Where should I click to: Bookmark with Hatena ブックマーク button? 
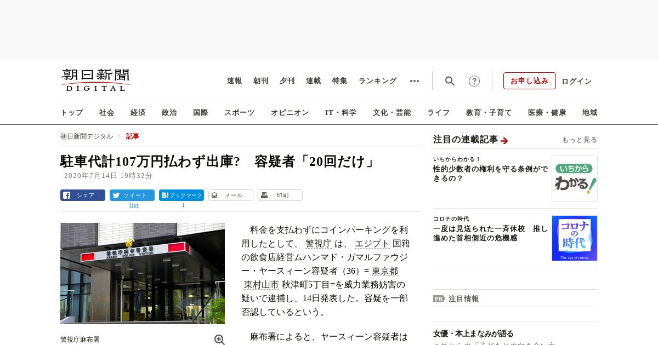point(181,195)
